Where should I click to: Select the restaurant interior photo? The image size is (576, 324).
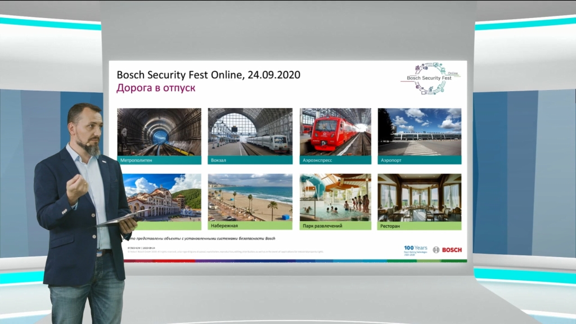pyautogui.click(x=419, y=197)
